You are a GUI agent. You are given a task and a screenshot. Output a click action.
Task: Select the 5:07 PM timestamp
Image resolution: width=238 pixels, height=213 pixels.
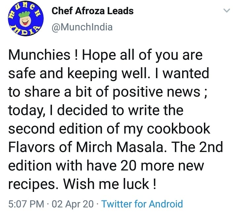pyautogui.click(x=26, y=204)
